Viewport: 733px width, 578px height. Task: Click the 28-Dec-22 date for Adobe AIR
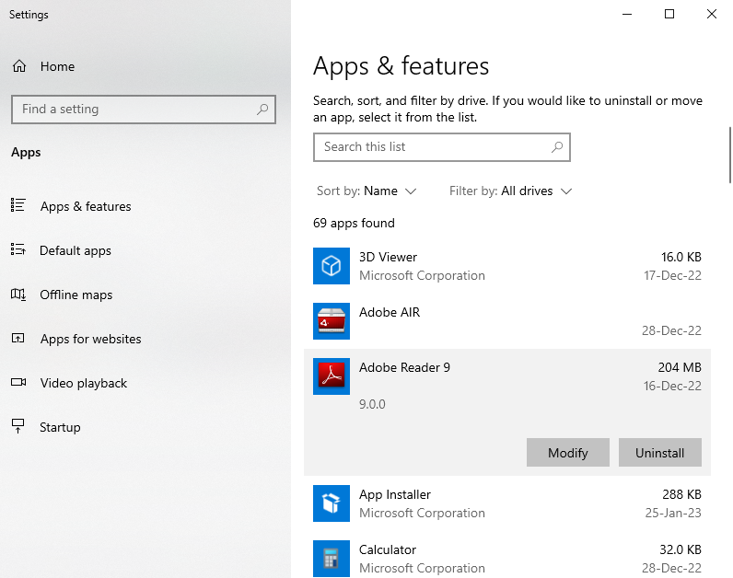click(671, 330)
